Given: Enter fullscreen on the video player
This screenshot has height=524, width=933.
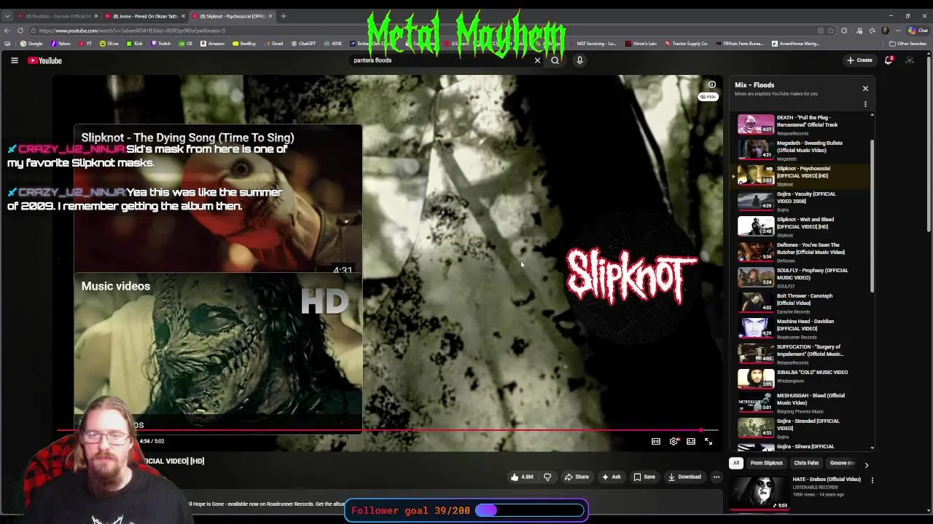Looking at the screenshot, I should point(708,441).
